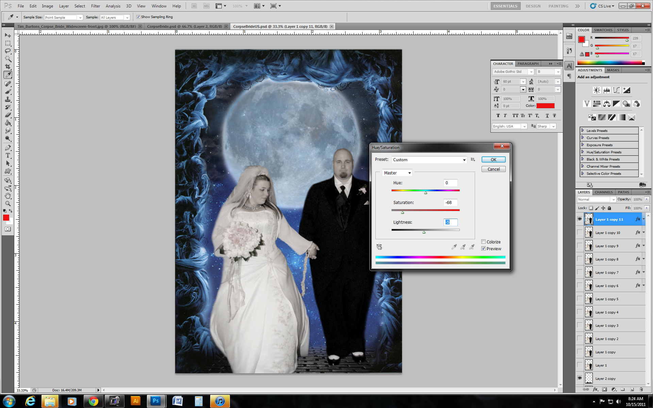Image resolution: width=653 pixels, height=408 pixels.
Task: Show Layer 1 visibility eye box
Action: (x=580, y=365)
